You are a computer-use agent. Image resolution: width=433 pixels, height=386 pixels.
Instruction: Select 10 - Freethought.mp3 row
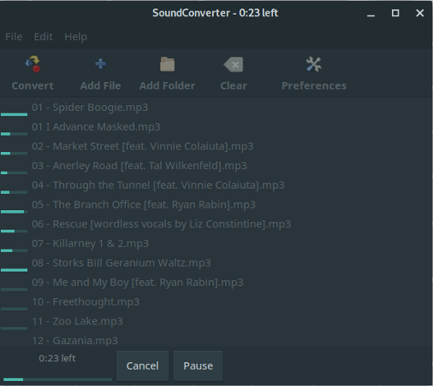(x=216, y=302)
